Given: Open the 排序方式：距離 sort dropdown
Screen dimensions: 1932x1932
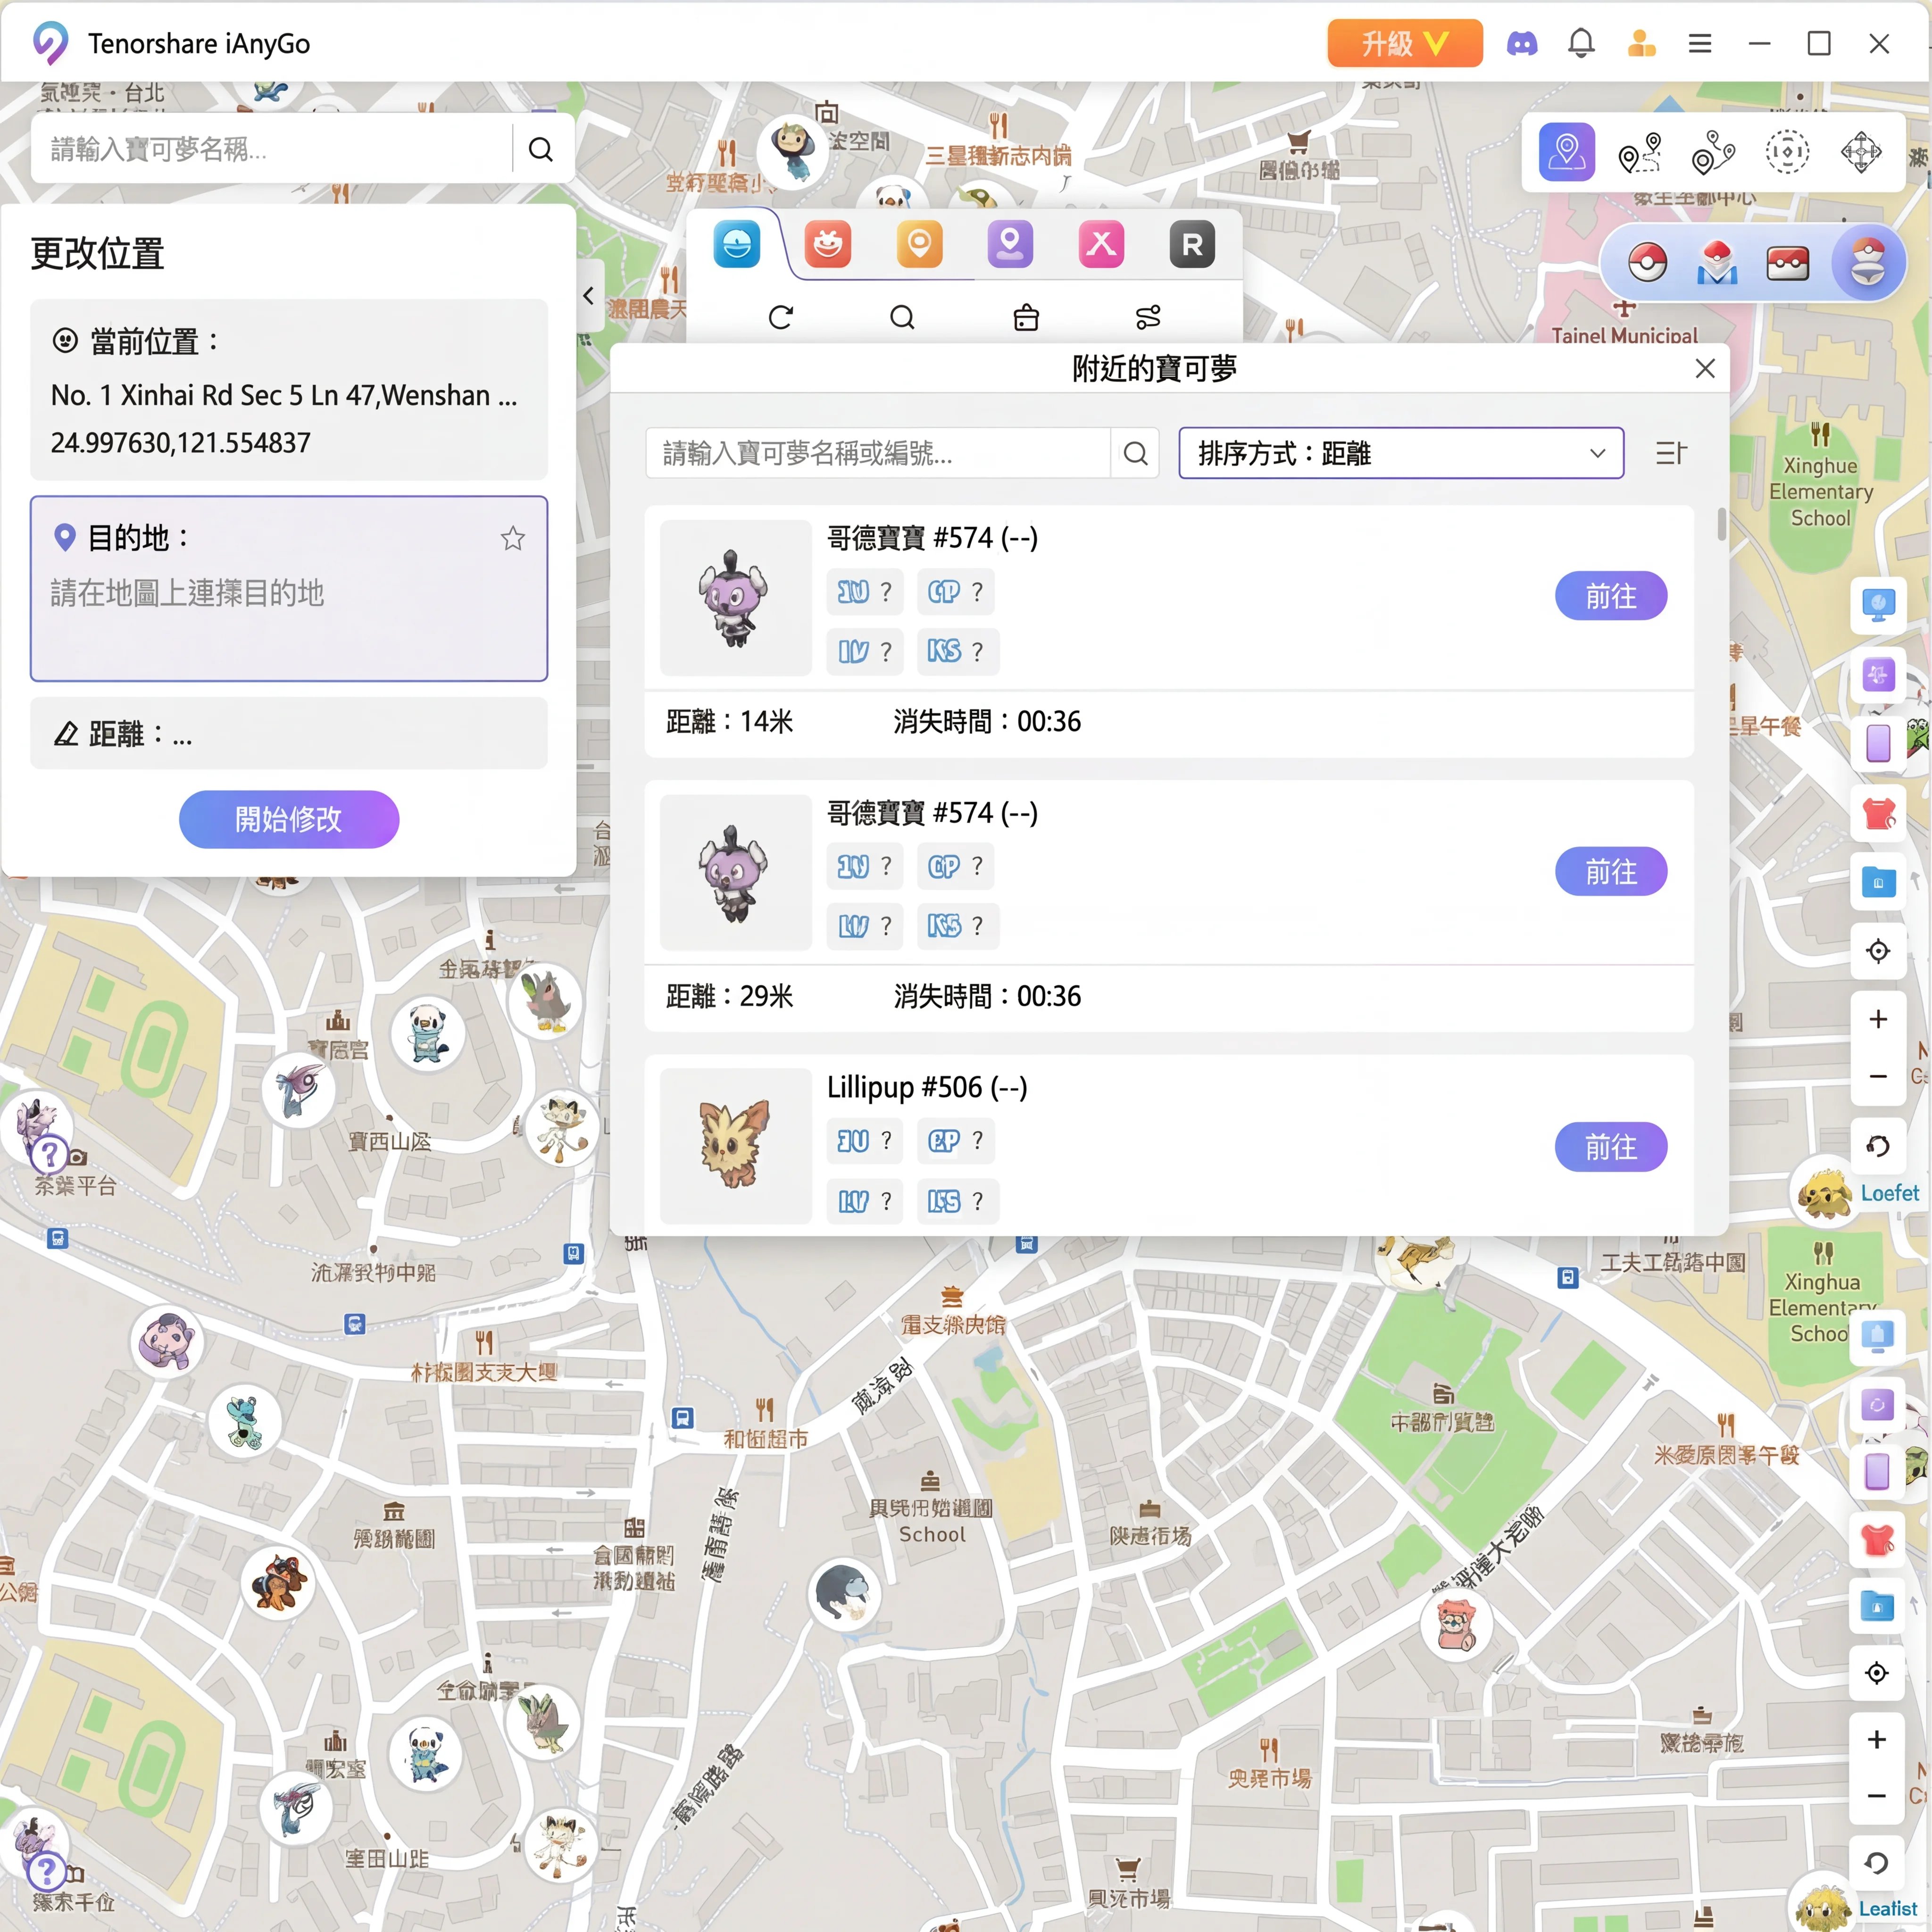Looking at the screenshot, I should click(x=1399, y=453).
